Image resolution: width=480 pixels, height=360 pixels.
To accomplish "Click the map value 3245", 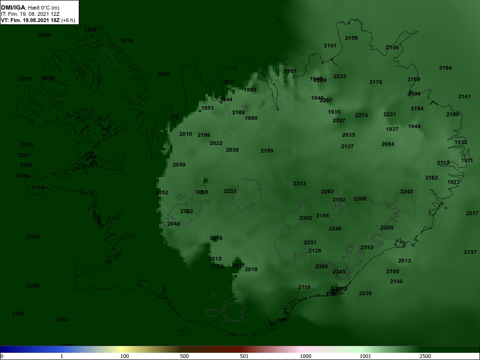I will [x=48, y=78].
